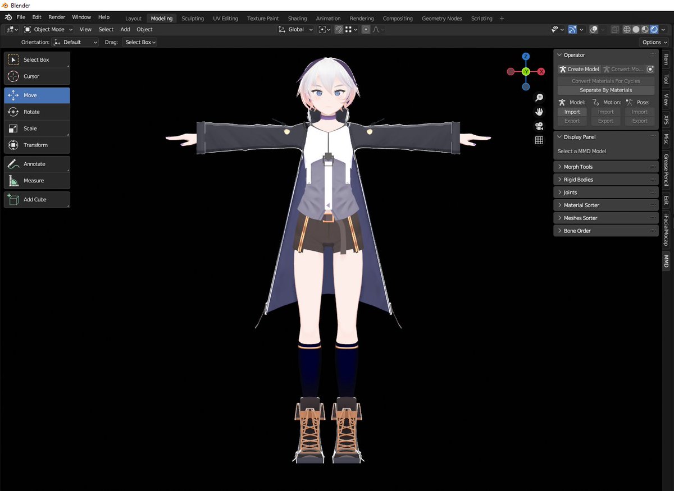The image size is (674, 491).
Task: Open the Grease Pencil sidebar tab
Action: click(x=666, y=170)
